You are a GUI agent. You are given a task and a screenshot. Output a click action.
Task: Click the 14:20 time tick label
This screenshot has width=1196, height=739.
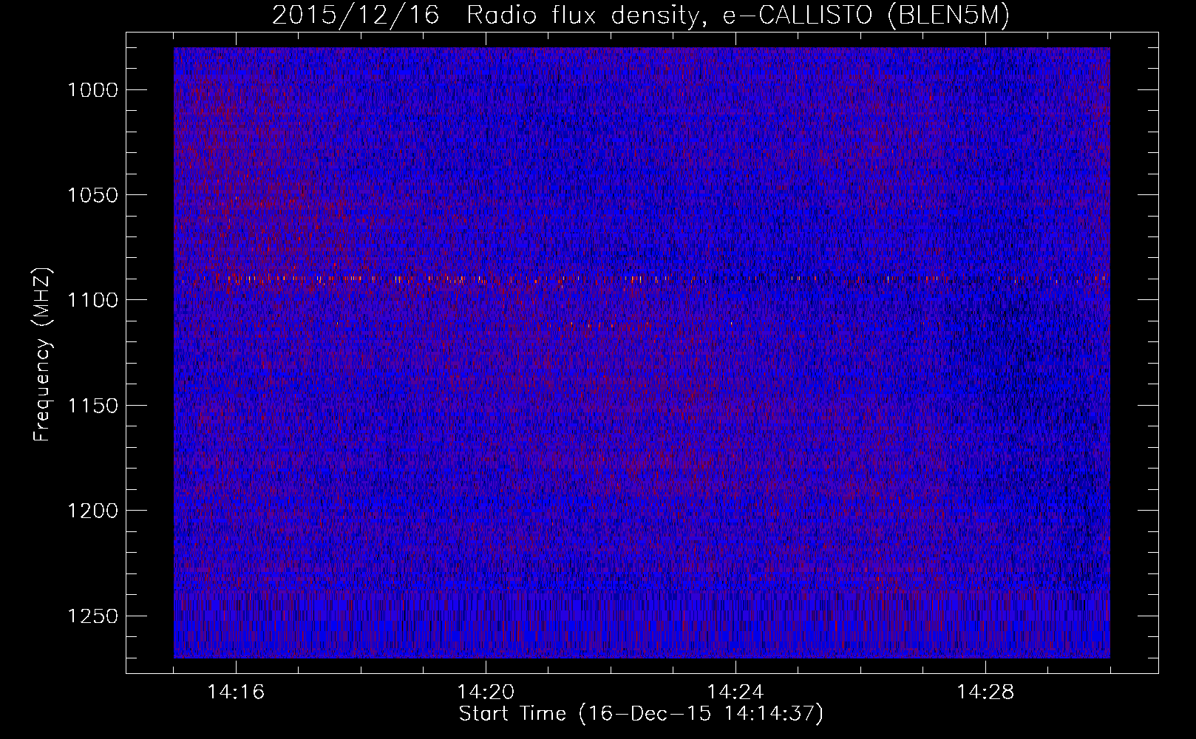pos(486,692)
